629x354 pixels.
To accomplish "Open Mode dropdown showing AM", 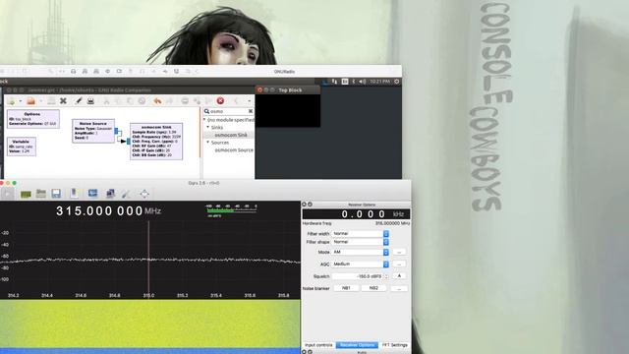I will coord(361,252).
